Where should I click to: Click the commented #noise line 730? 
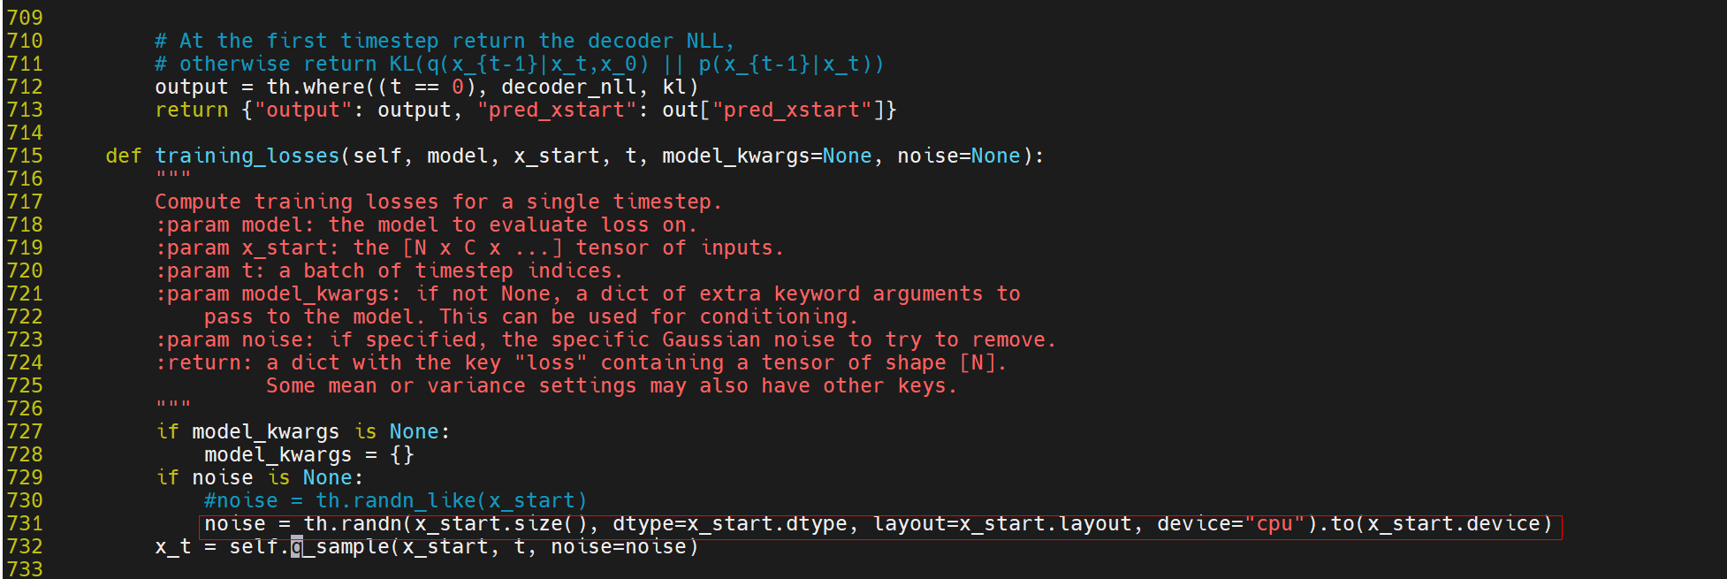pyautogui.click(x=396, y=500)
